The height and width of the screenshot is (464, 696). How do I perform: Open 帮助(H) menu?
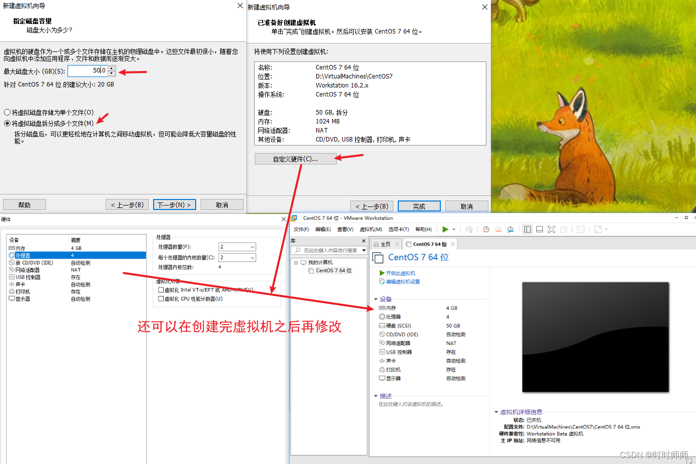(x=423, y=229)
